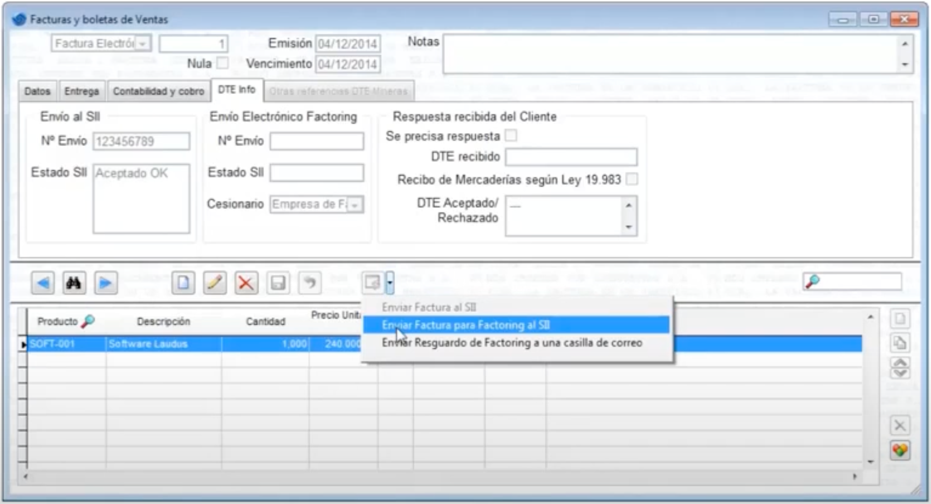Click the Nº Envío field under Envío al SII
The image size is (931, 504).
click(x=141, y=141)
